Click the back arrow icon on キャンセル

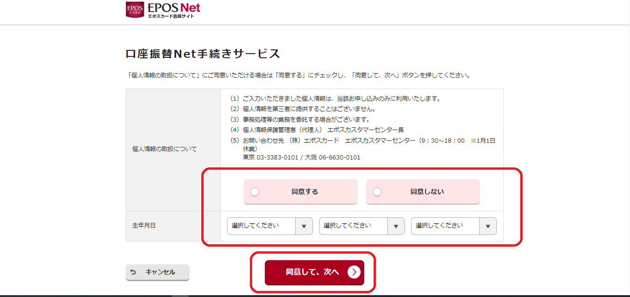[x=133, y=272]
